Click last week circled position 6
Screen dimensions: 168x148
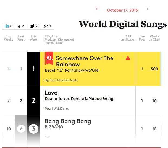pyautogui.click(x=21, y=129)
